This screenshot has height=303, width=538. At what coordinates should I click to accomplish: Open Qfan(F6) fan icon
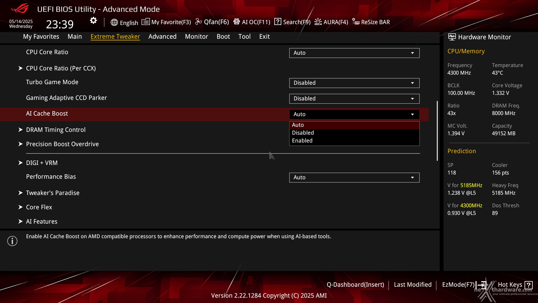pos(198,22)
